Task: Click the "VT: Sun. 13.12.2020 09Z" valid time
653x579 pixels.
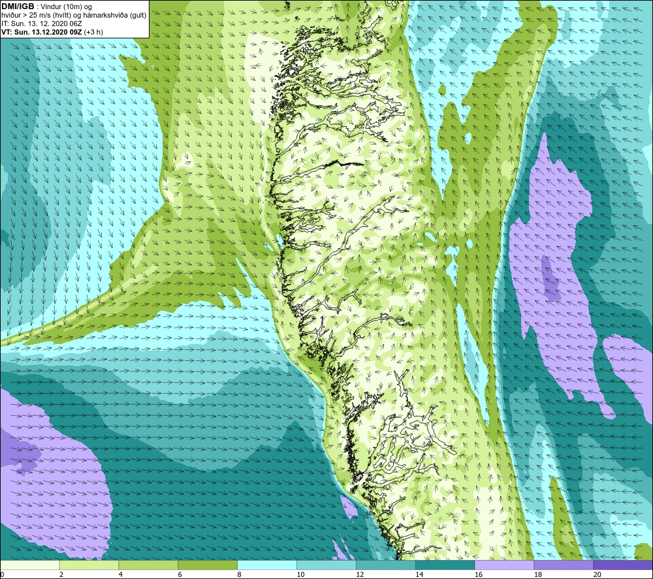Action: click(x=42, y=32)
